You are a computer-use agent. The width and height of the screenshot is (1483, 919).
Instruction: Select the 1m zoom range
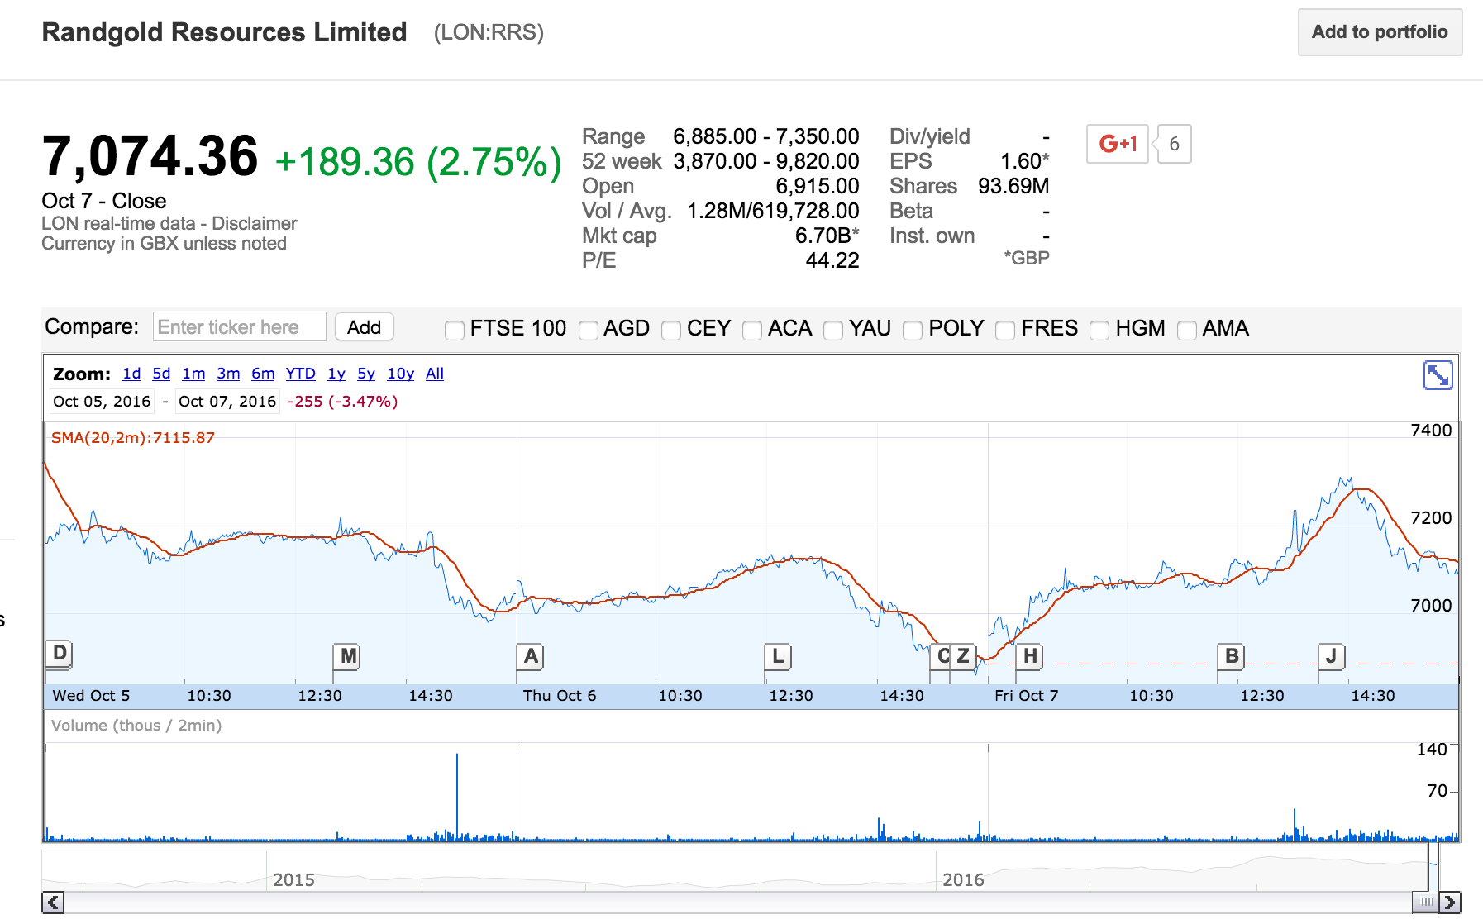[x=193, y=374]
